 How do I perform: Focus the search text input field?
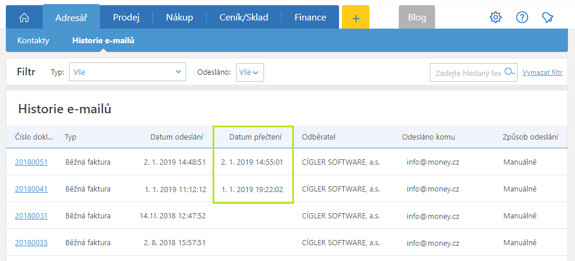coord(468,72)
